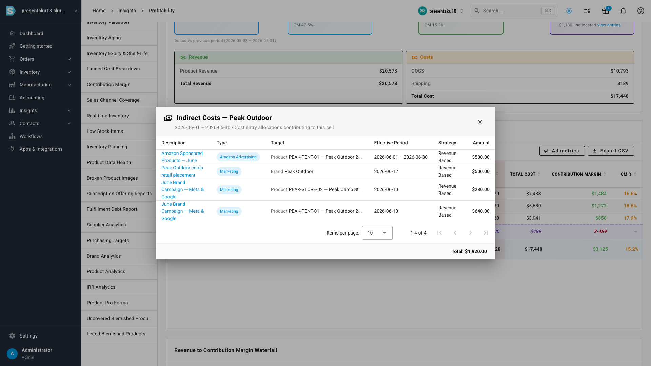Open the task checklist icon
Viewport: 651px width, 366px height.
[587, 11]
